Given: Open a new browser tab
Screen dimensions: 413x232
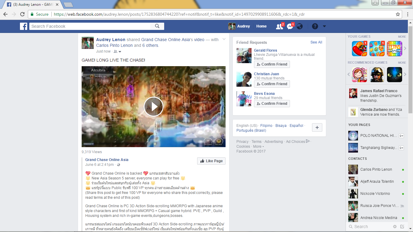Looking at the screenshot, I should 68,5.
